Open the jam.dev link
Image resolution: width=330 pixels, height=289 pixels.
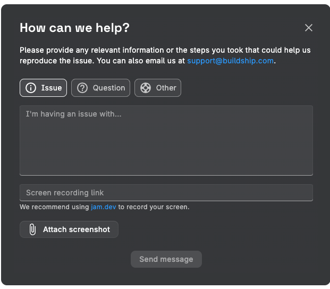click(104, 207)
